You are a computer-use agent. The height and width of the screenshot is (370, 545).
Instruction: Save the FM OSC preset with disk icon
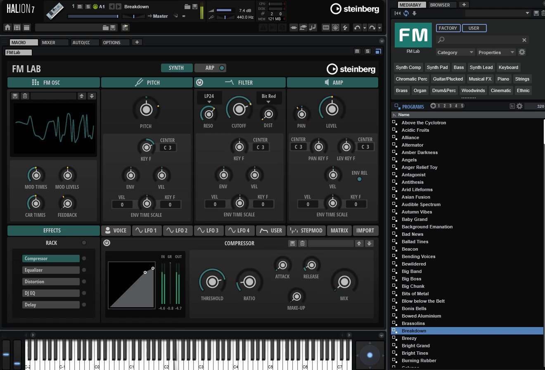pos(15,96)
